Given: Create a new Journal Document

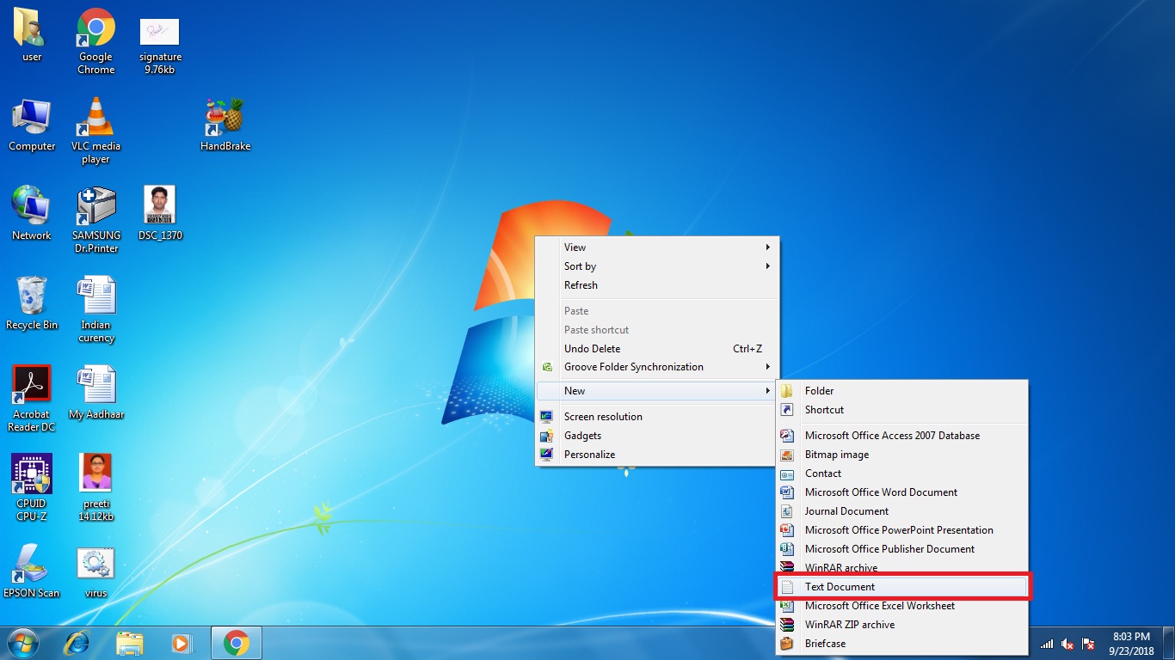Looking at the screenshot, I should tap(902, 511).
